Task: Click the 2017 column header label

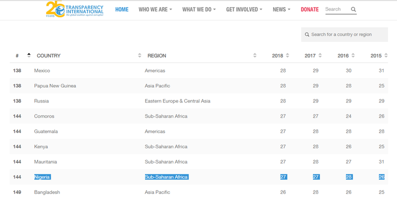Action: coord(310,56)
